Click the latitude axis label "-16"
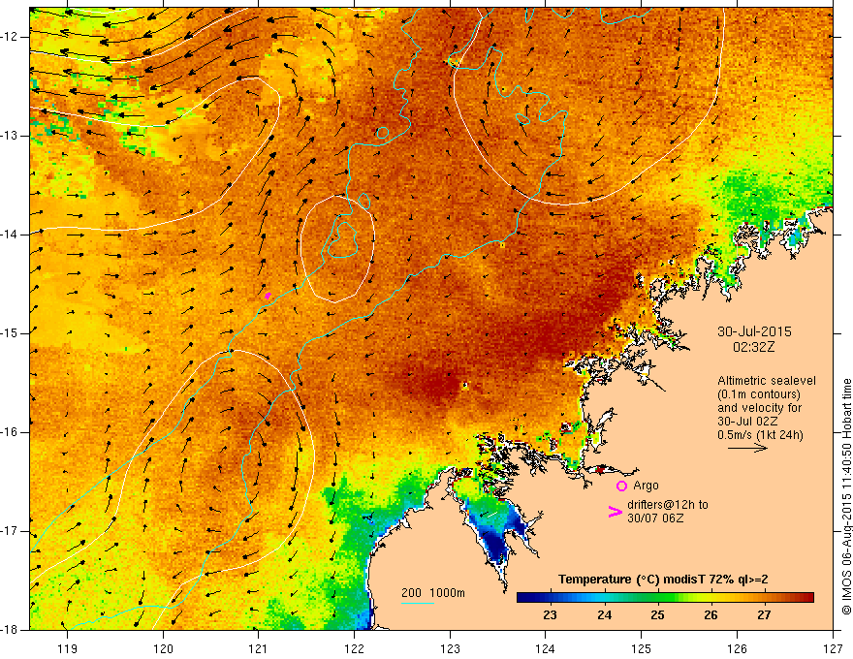 [11, 432]
